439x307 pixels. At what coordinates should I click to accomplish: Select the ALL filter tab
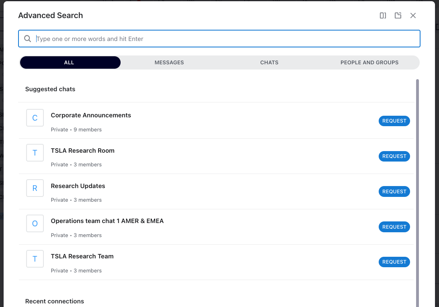click(x=70, y=62)
